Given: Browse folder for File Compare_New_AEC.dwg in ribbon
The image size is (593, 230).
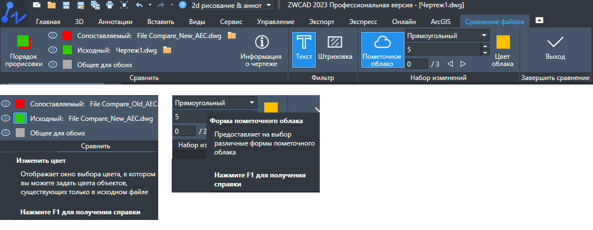Looking at the screenshot, I should 232,35.
